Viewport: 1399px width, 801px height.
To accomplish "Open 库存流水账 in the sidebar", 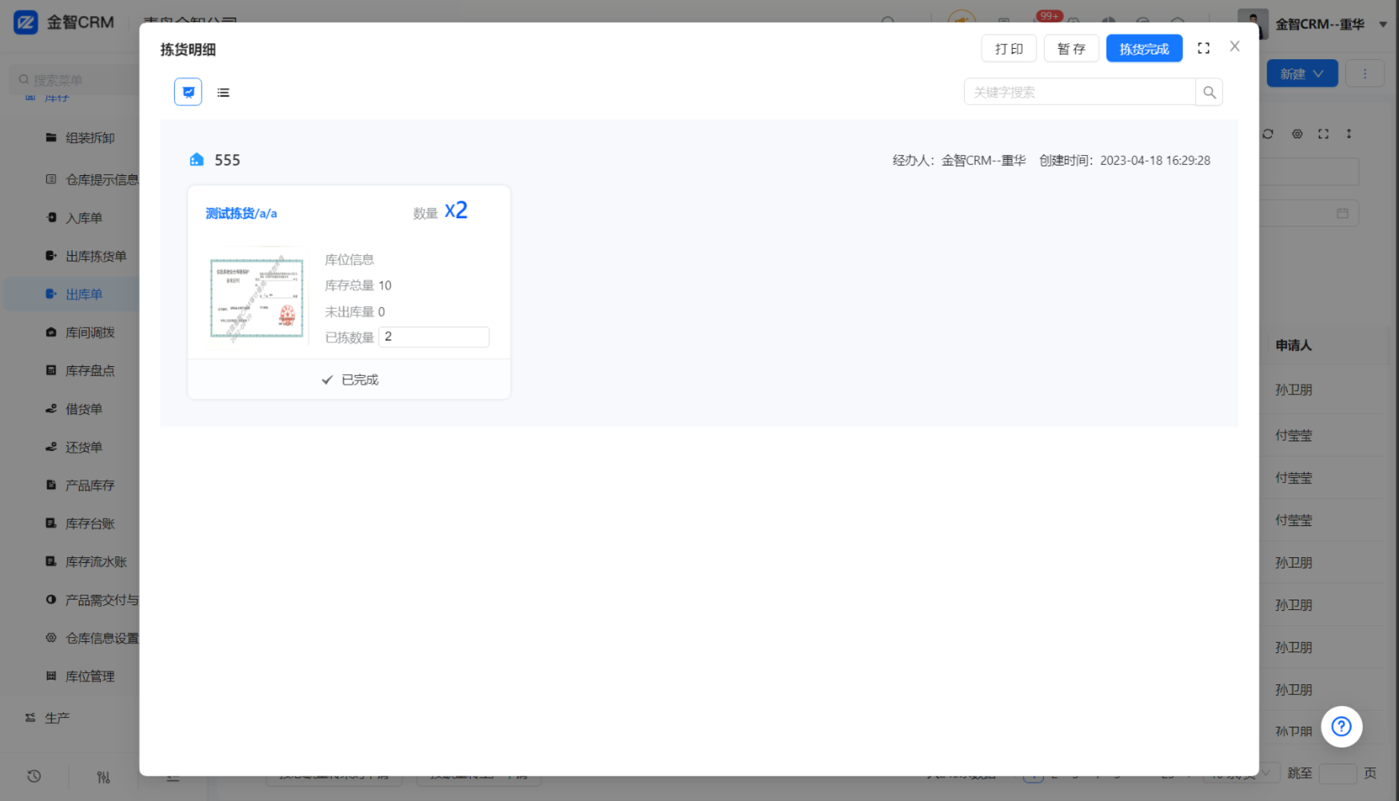I will click(x=96, y=562).
